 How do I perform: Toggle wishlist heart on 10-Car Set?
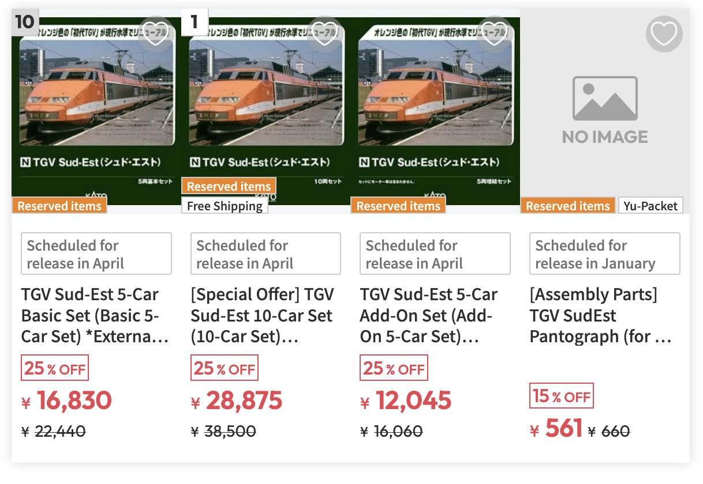pos(324,33)
